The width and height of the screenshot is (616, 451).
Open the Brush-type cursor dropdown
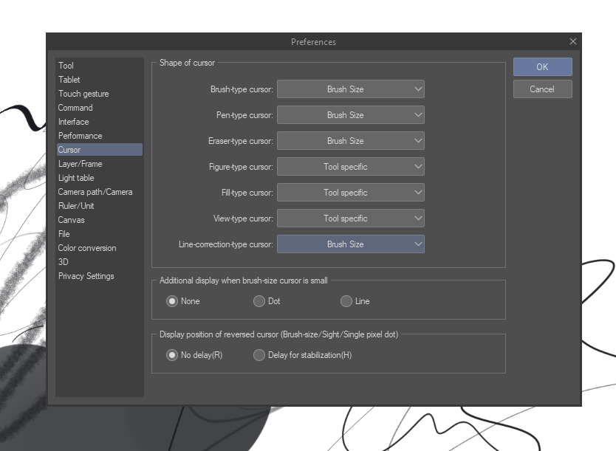350,89
